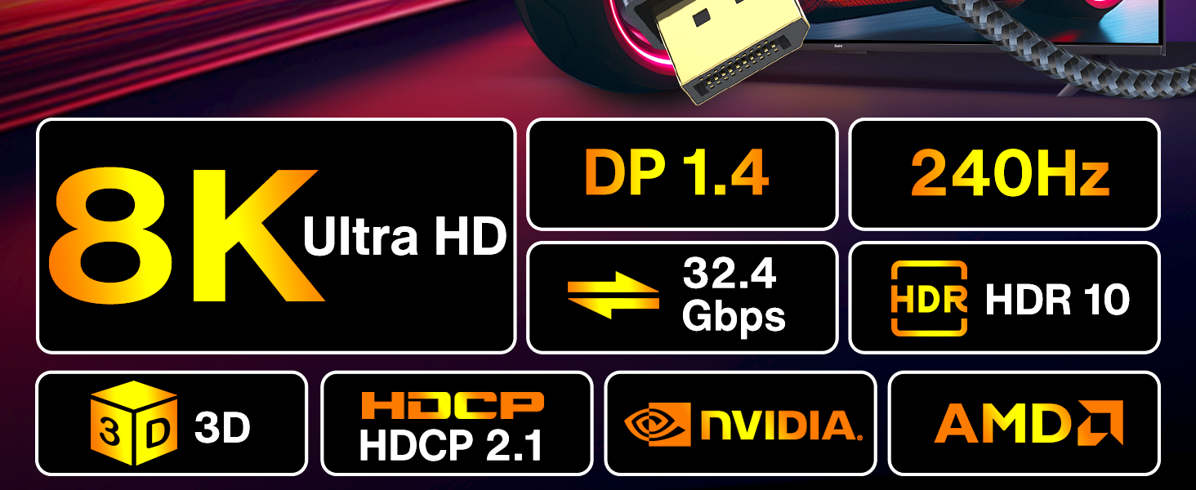Click the 32.4 Gbps text
Viewport: 1196px width, 490px height.
(733, 296)
